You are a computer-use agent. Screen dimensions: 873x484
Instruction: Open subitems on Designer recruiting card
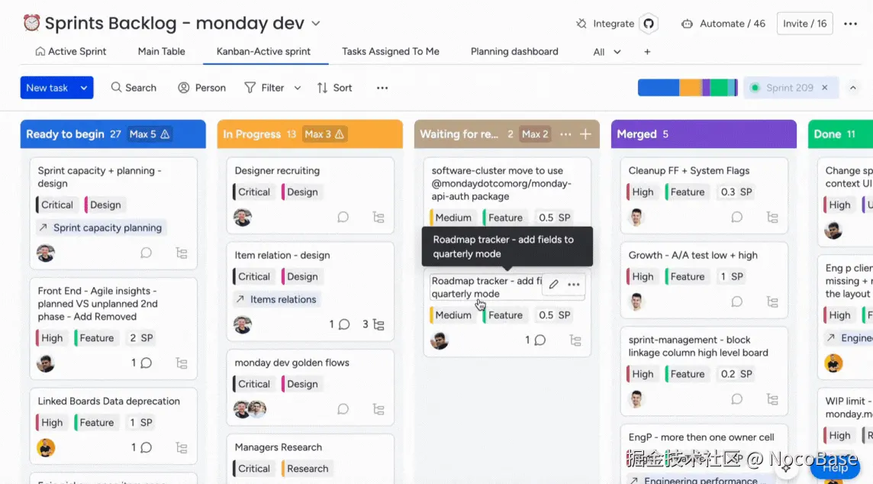379,218
